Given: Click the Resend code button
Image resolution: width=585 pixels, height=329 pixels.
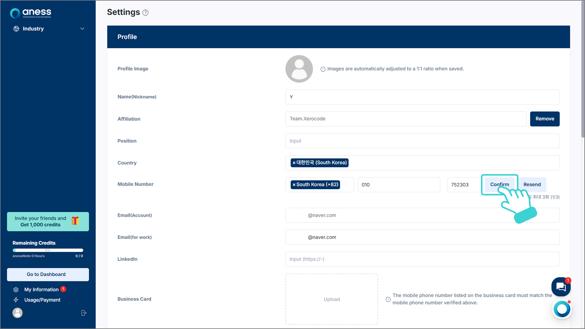Looking at the screenshot, I should (532, 184).
